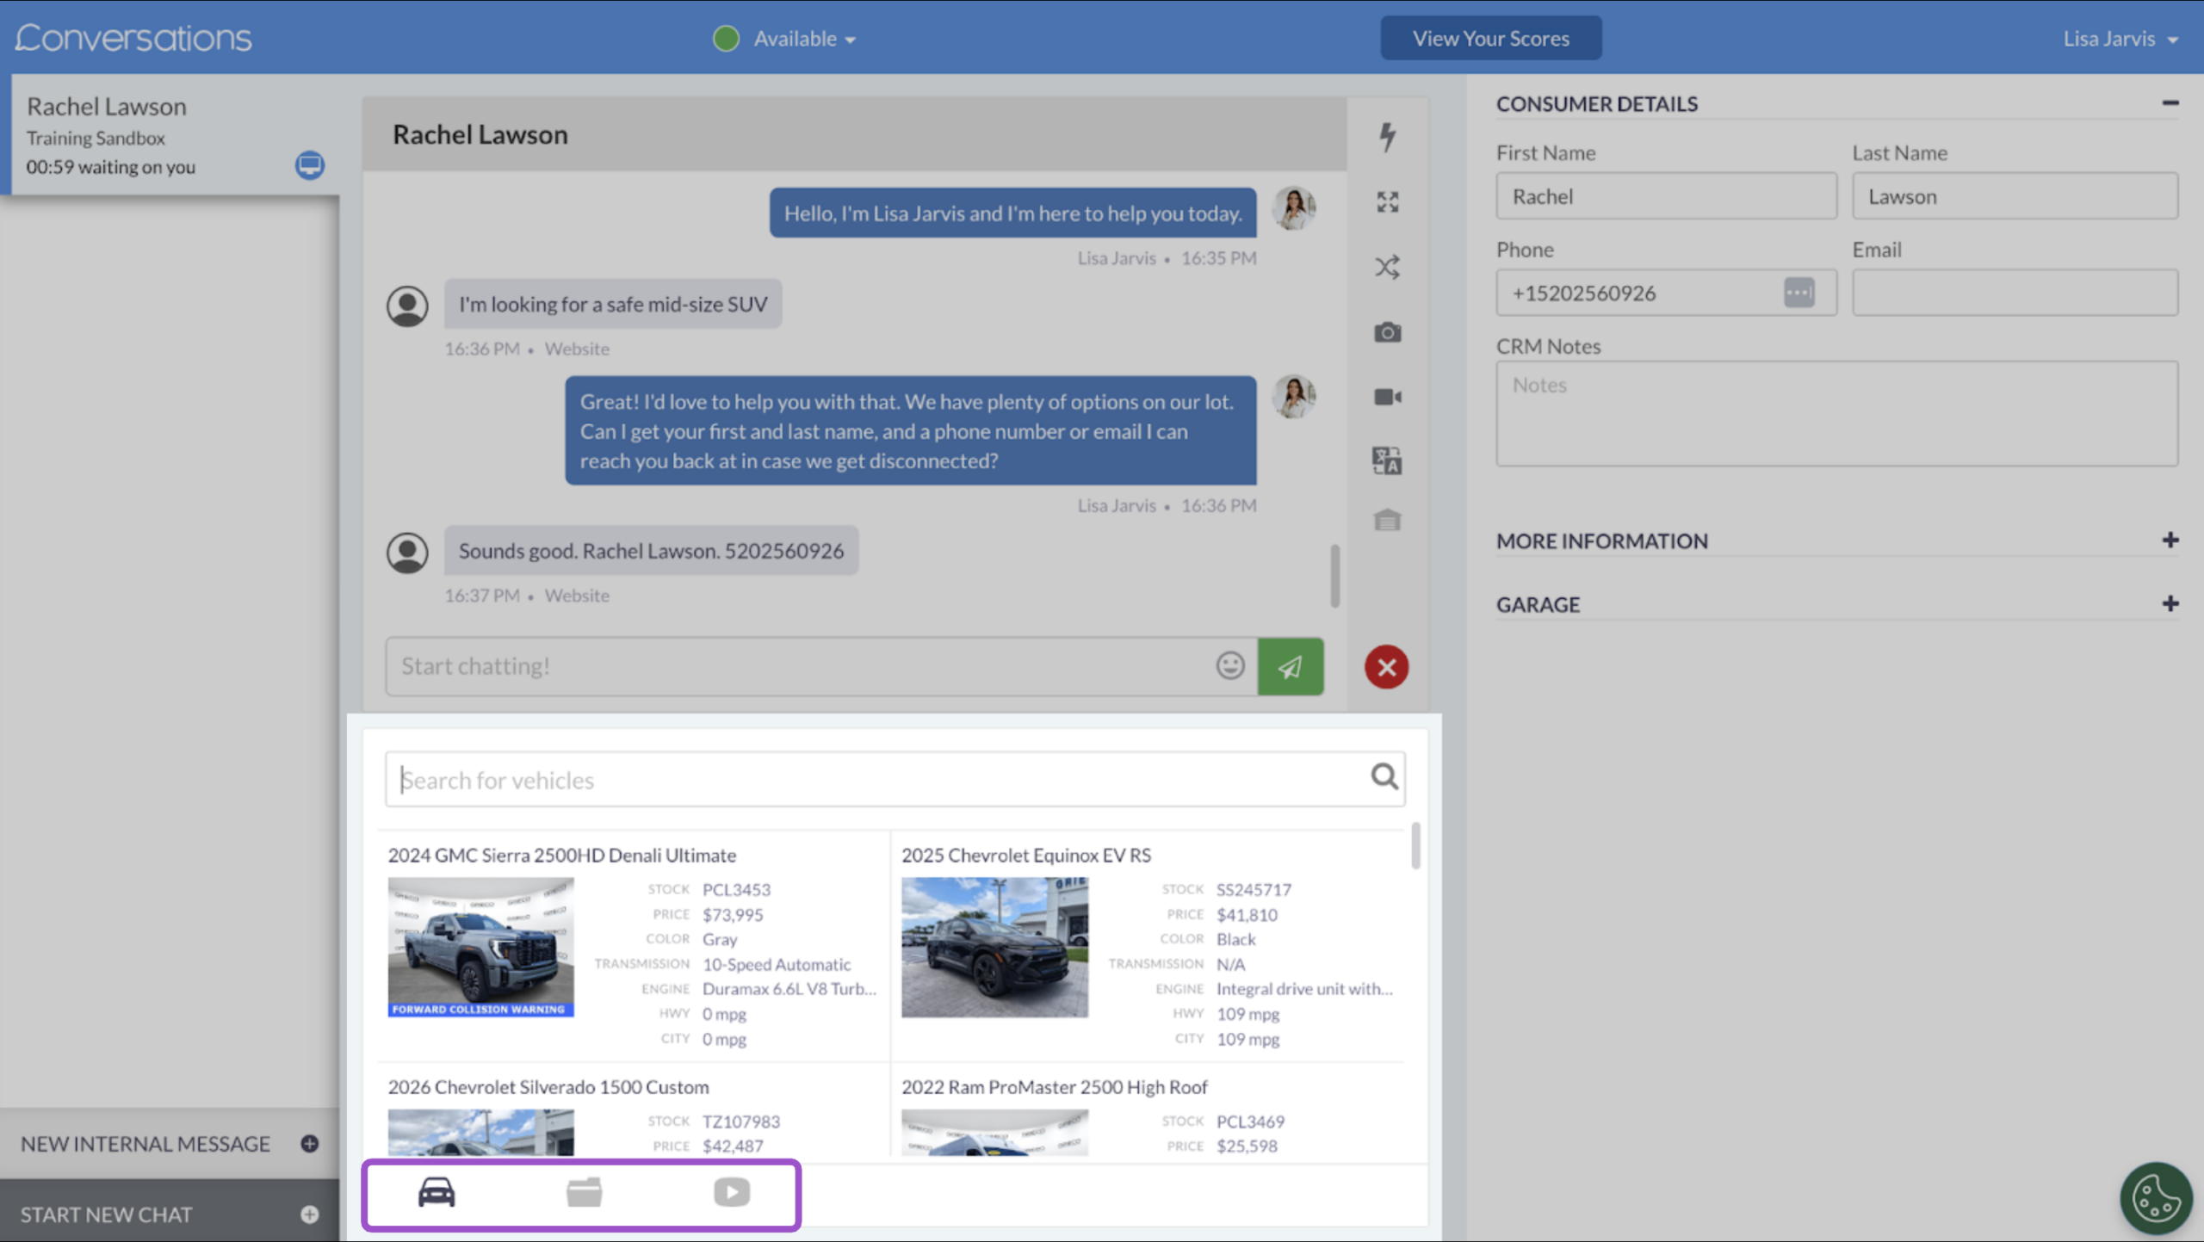The height and width of the screenshot is (1242, 2204).
Task: Expand the Garage section
Action: 2170,604
